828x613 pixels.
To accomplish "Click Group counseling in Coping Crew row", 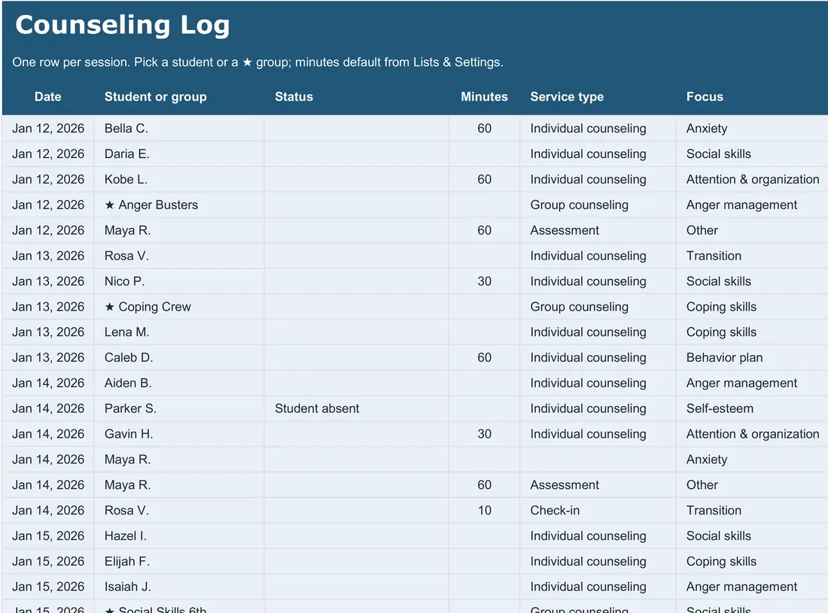I will point(598,307).
